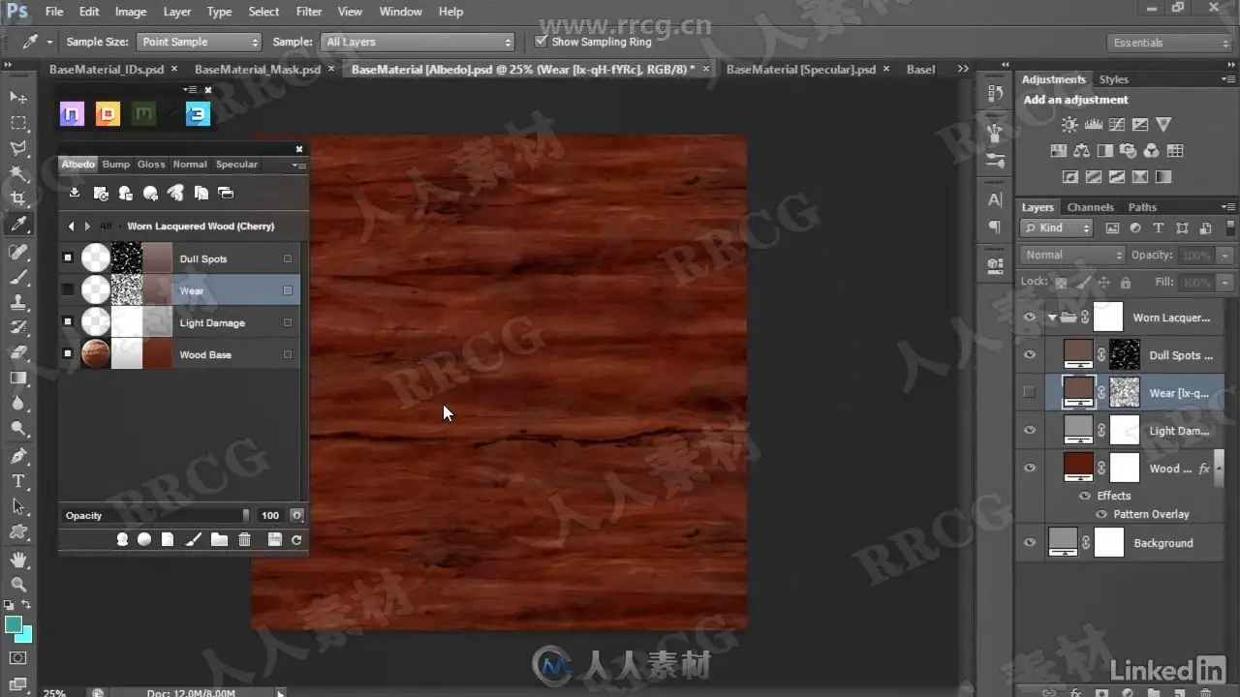Select the Eyedropper tool in toolbox
This screenshot has height=697, width=1240.
point(18,225)
